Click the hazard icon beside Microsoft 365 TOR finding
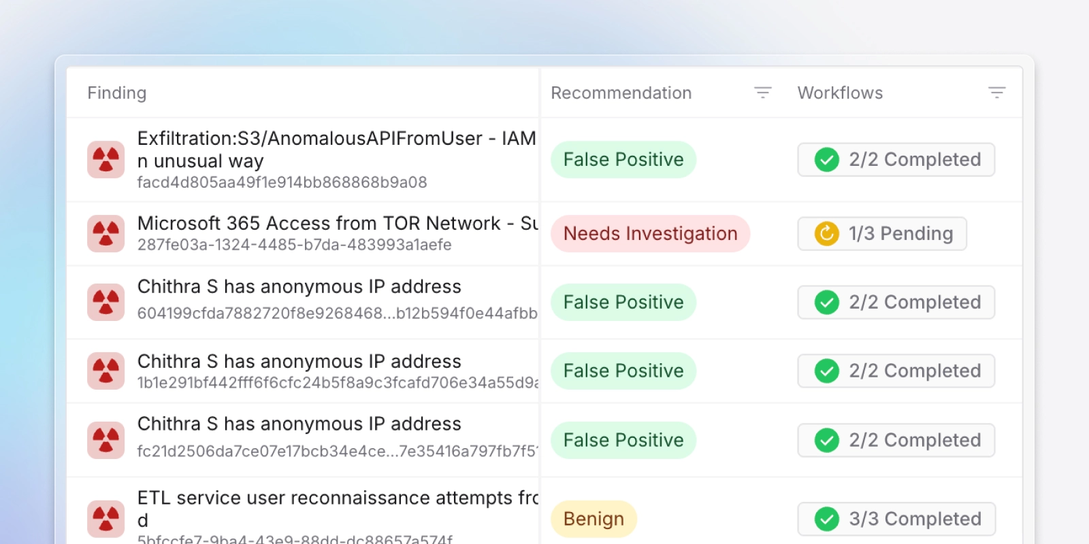The height and width of the screenshot is (544, 1089). point(105,233)
